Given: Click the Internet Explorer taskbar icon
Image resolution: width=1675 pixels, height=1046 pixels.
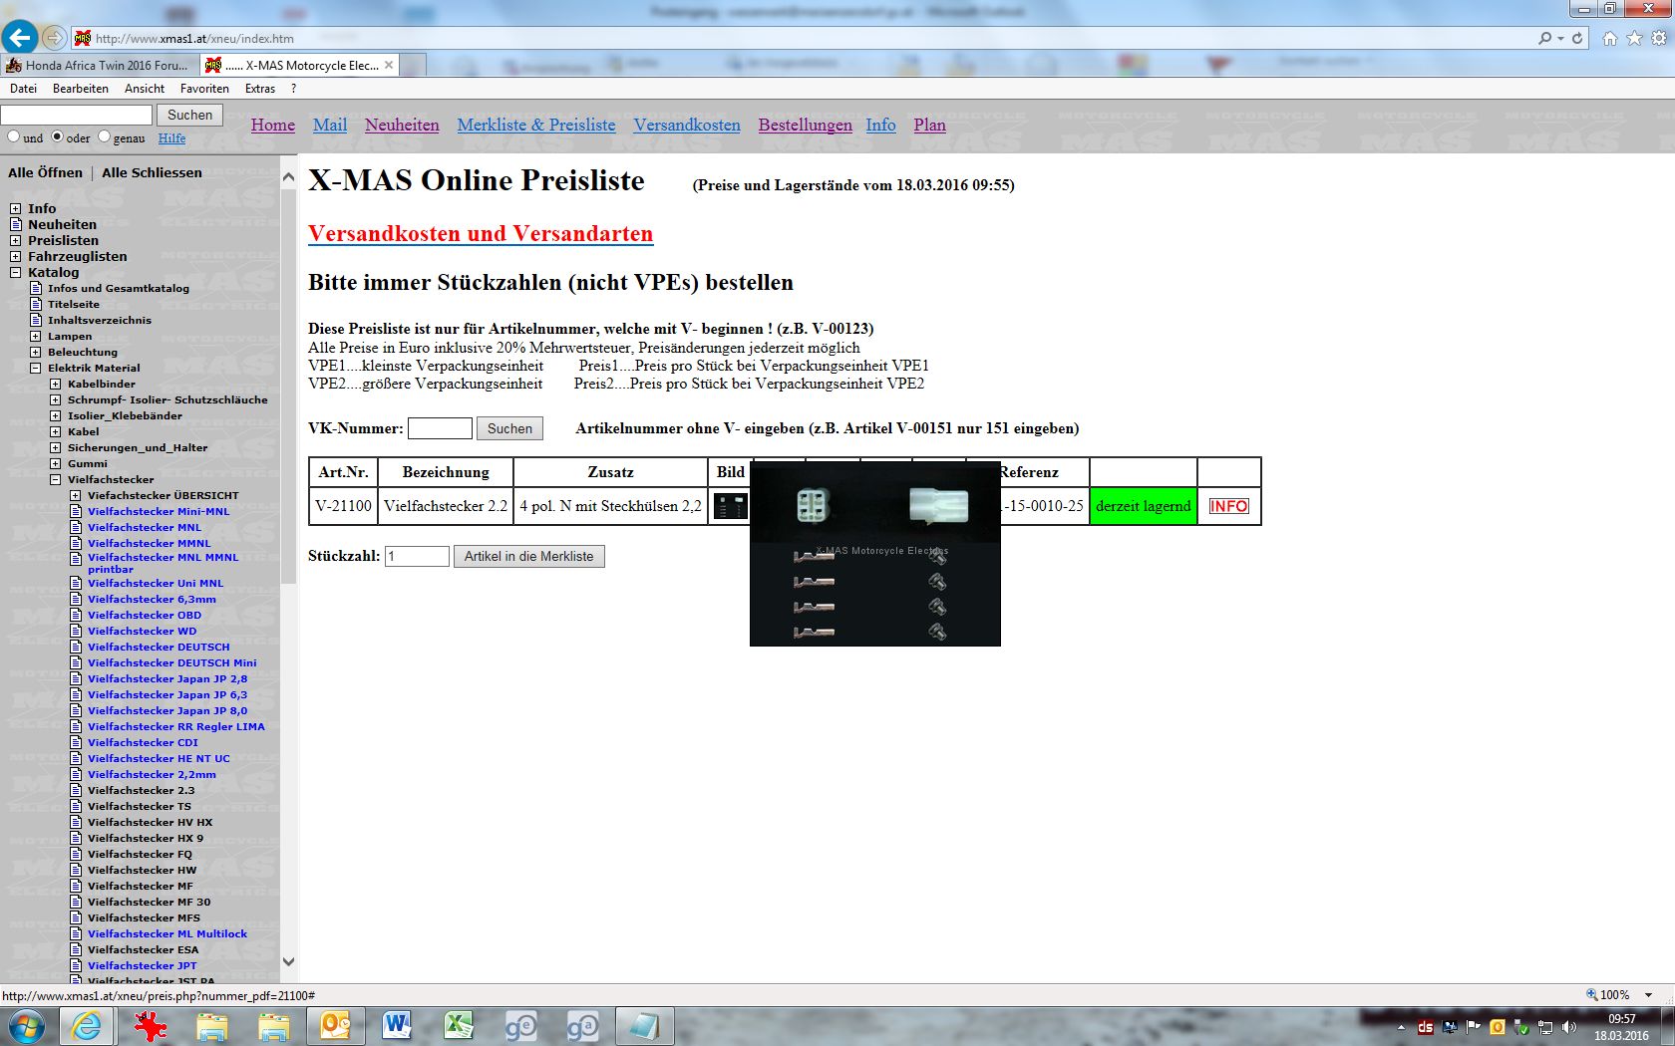Looking at the screenshot, I should click(x=87, y=1025).
